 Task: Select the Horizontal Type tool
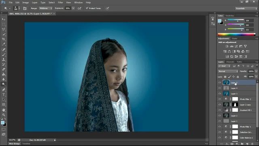pos(4,94)
